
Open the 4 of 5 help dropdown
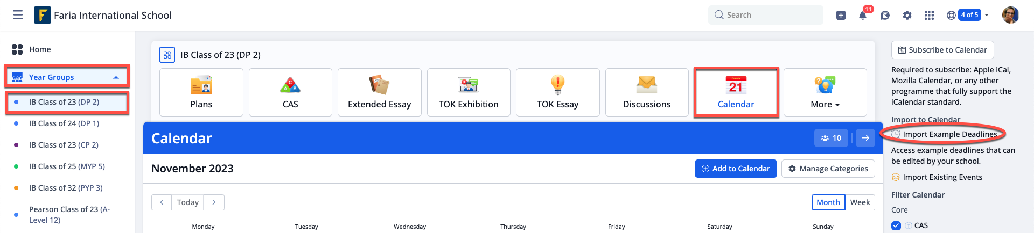point(968,15)
